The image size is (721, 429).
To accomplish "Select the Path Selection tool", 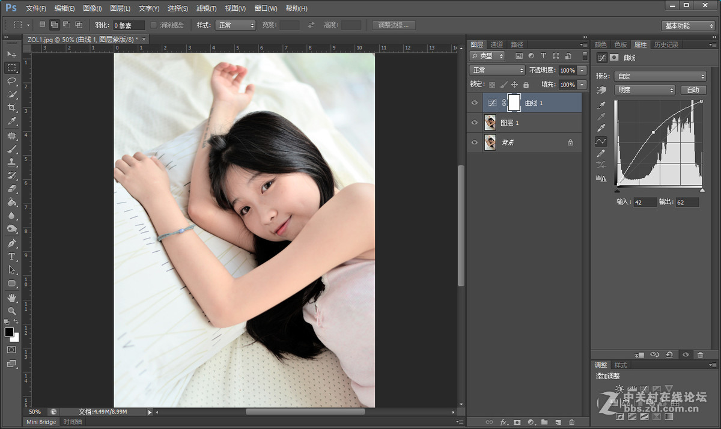I will (x=11, y=270).
